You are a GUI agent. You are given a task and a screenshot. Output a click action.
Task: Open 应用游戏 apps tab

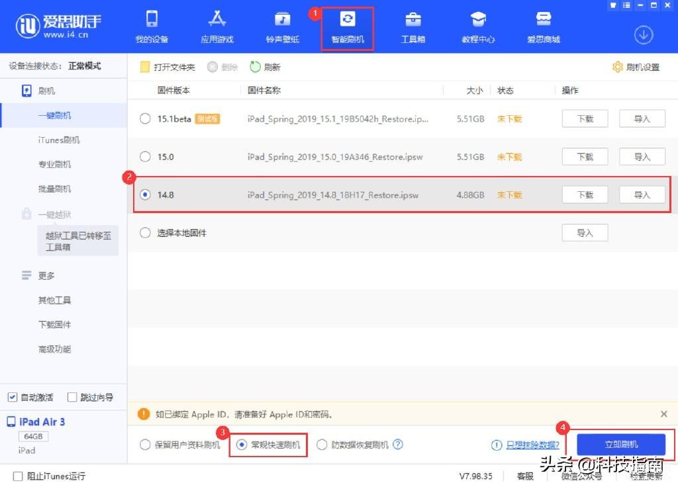pos(217,26)
